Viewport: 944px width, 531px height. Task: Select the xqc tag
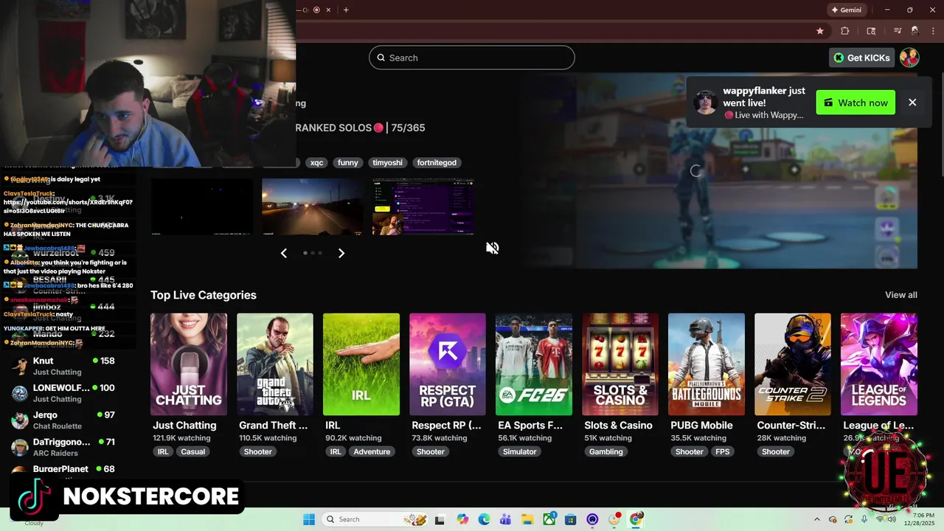[x=316, y=162]
